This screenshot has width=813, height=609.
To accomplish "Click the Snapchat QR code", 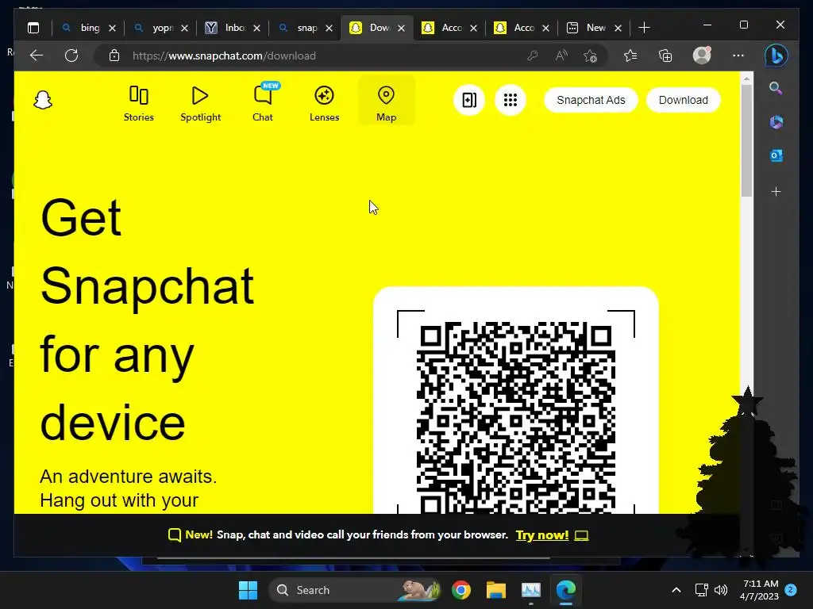I will (516, 417).
